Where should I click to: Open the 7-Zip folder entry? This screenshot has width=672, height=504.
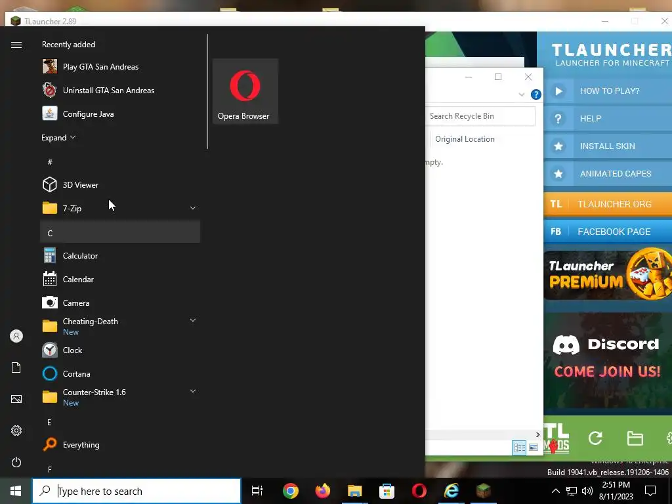120,208
